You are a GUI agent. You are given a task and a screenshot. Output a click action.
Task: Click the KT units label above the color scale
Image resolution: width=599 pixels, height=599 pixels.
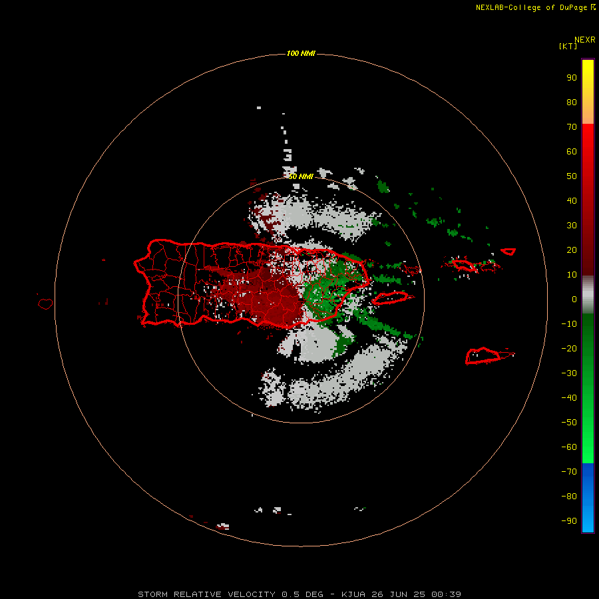coord(568,46)
